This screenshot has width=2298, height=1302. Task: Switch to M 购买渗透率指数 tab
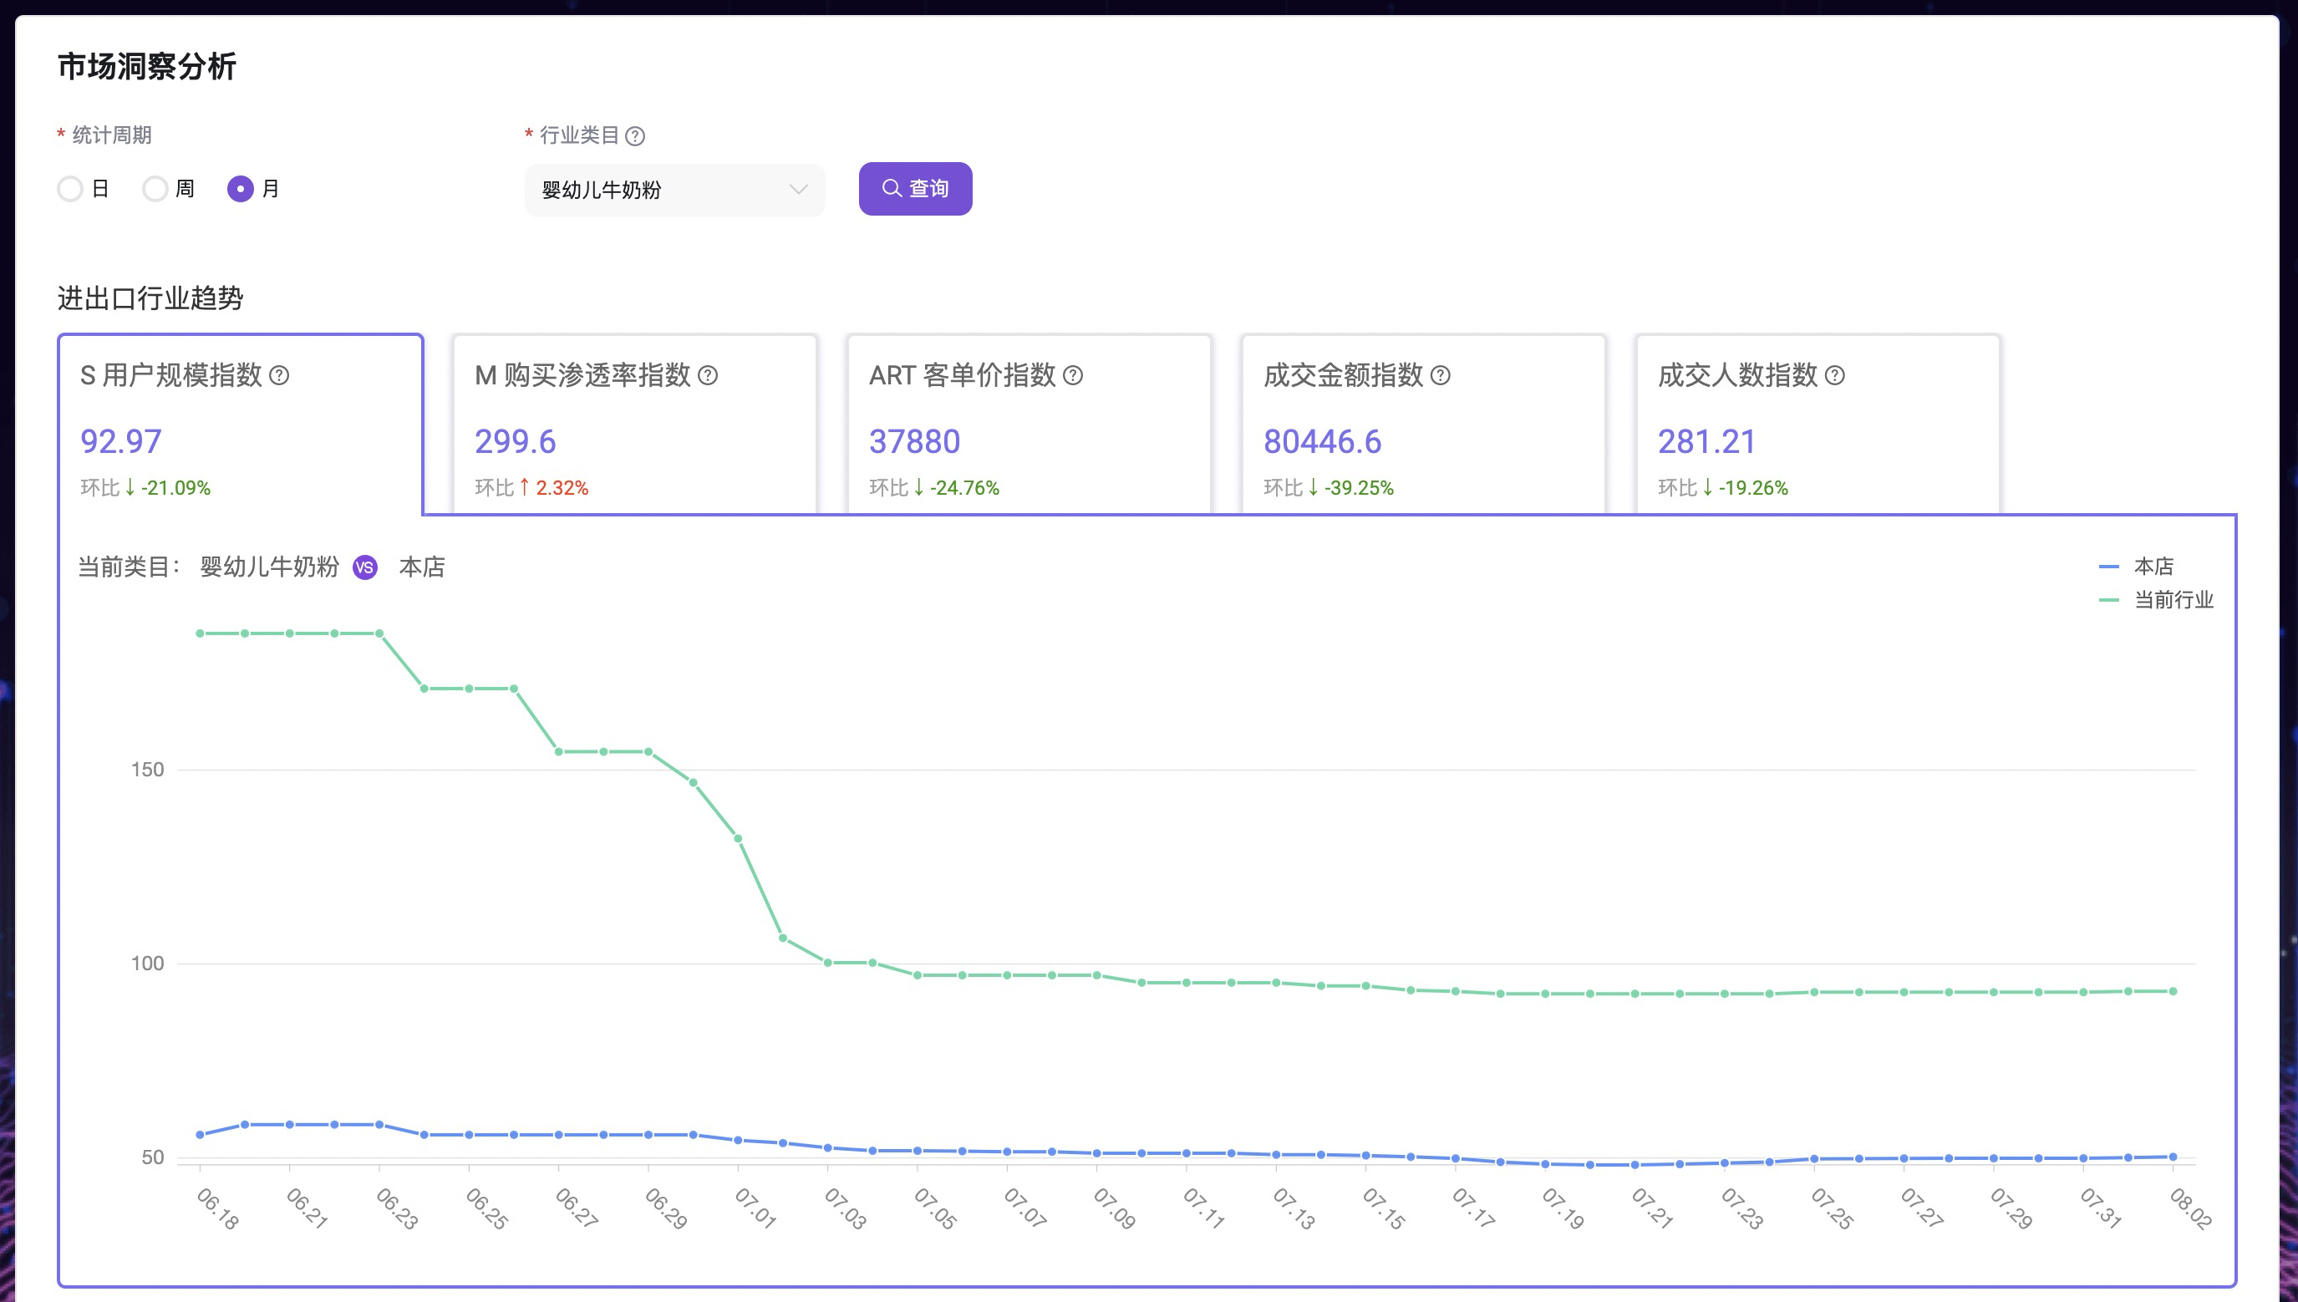pos(635,425)
